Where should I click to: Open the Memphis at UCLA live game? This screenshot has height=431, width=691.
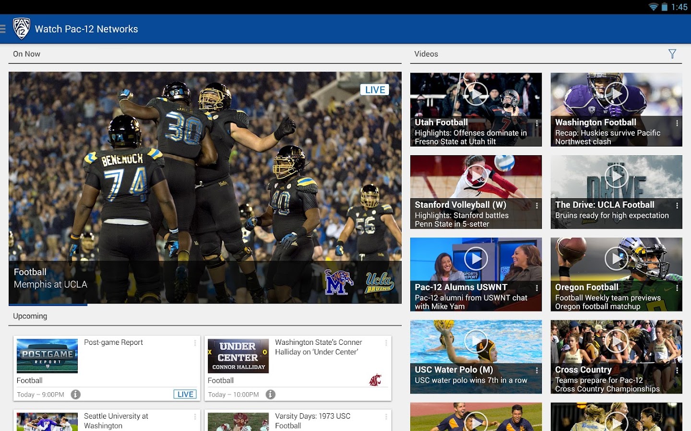pyautogui.click(x=205, y=188)
